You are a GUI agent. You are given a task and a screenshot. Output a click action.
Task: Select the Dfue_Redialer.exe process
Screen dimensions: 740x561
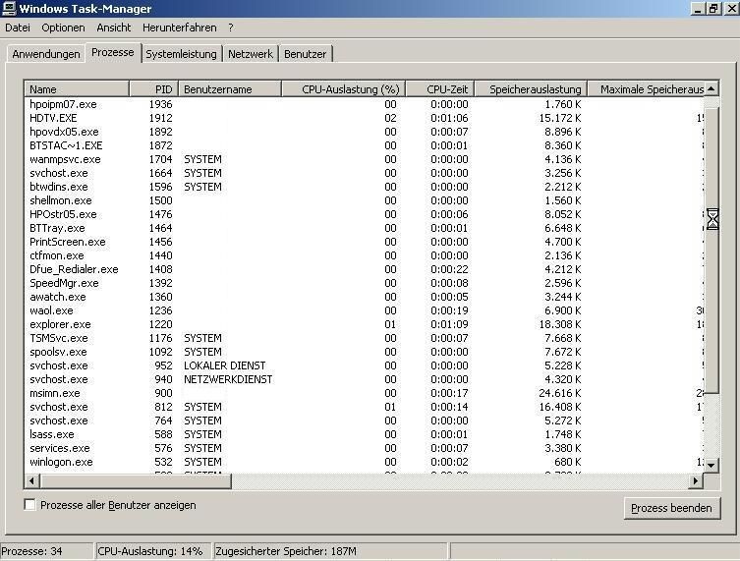[x=365, y=269]
